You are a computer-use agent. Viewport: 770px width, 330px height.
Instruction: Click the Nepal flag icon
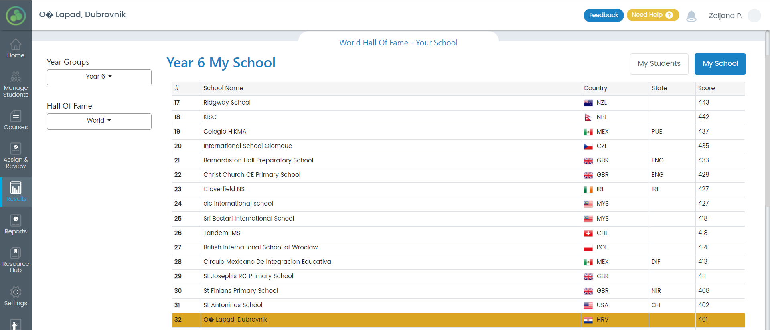[588, 117]
